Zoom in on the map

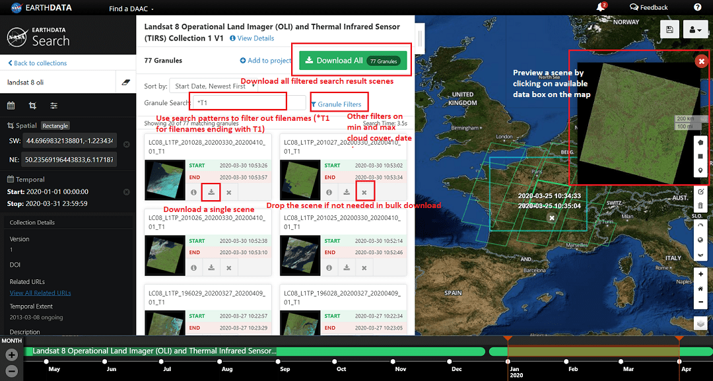[x=700, y=274]
